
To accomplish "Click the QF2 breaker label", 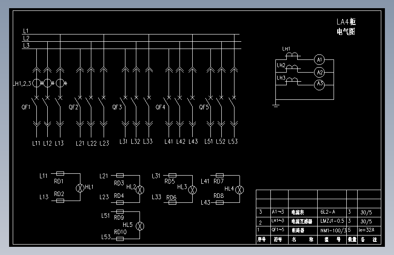I will [73, 107].
